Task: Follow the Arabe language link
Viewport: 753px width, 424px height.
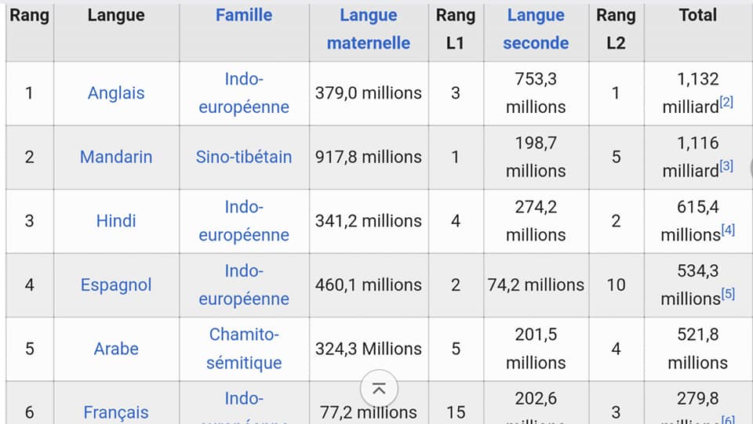Action: [x=116, y=349]
